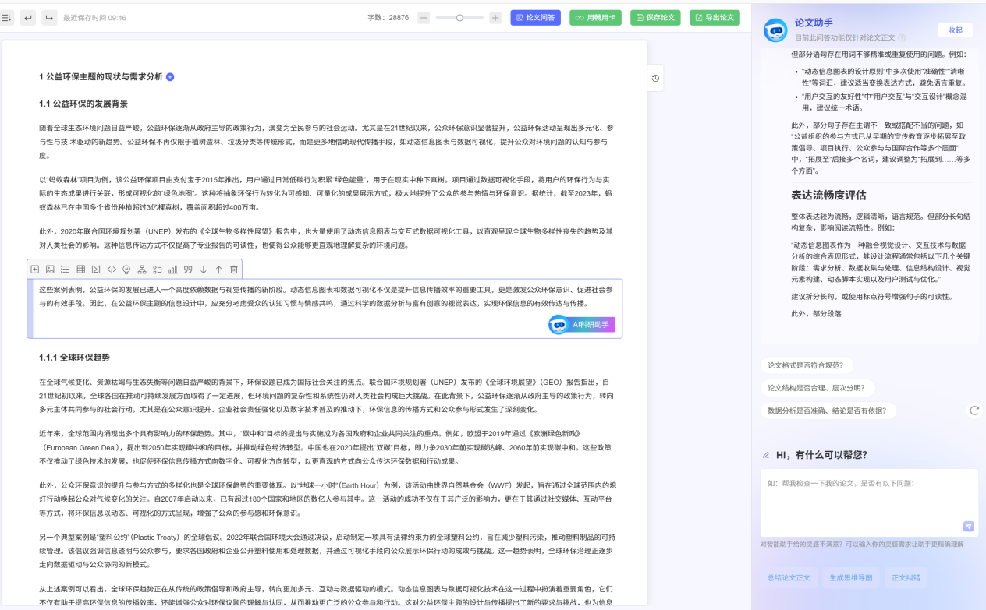Insert a formula with the sigma icon
This screenshot has height=610, width=986.
96,270
